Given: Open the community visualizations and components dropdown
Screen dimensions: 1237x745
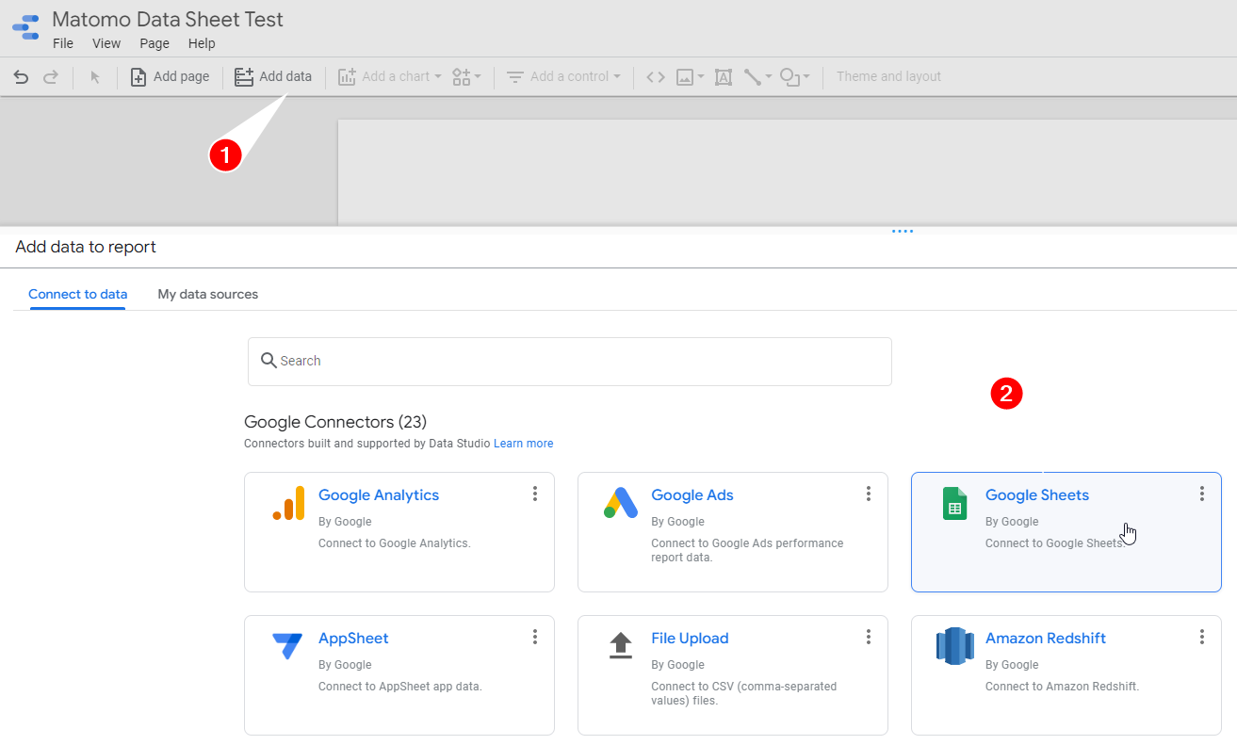Looking at the screenshot, I should pos(466,77).
